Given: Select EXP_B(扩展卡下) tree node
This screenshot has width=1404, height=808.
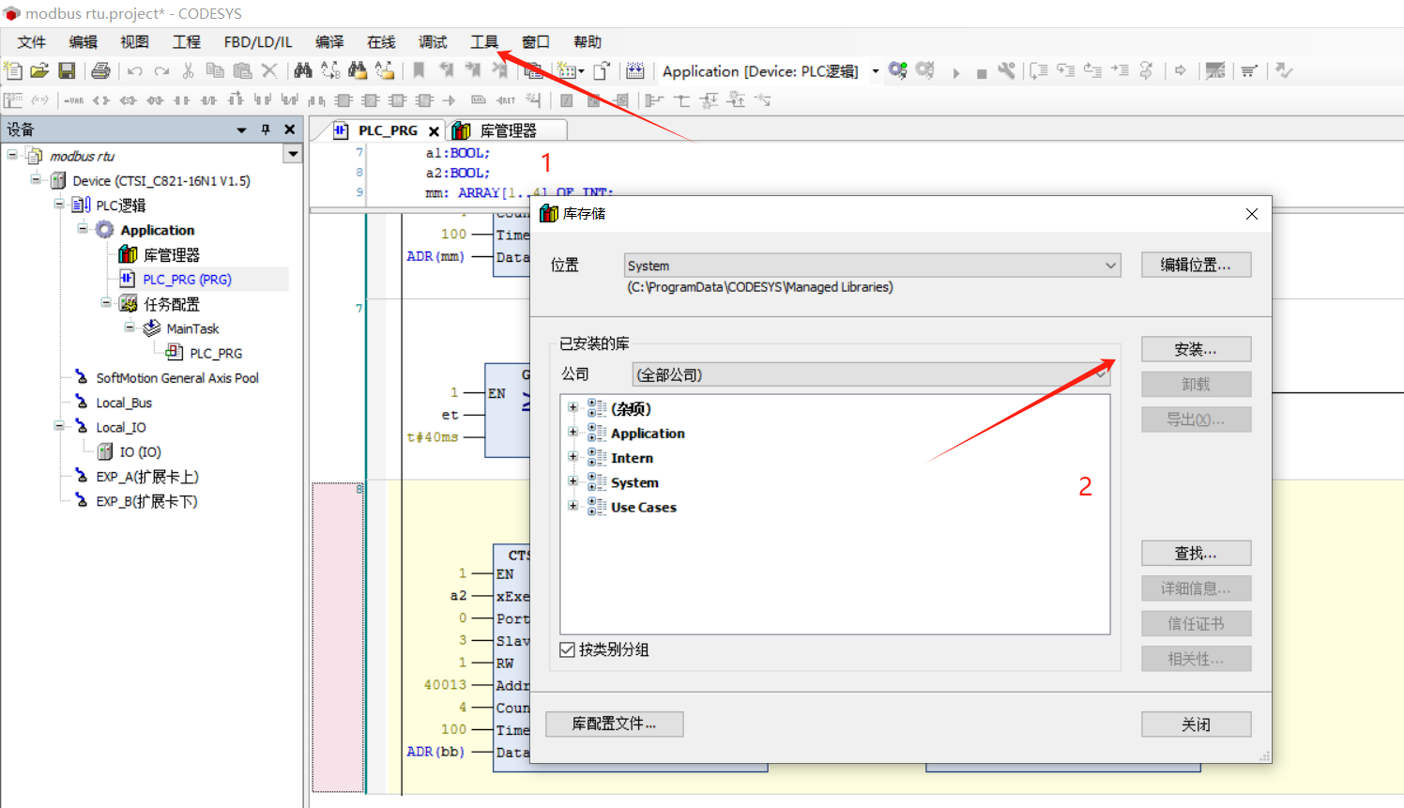Looking at the screenshot, I should pyautogui.click(x=146, y=501).
